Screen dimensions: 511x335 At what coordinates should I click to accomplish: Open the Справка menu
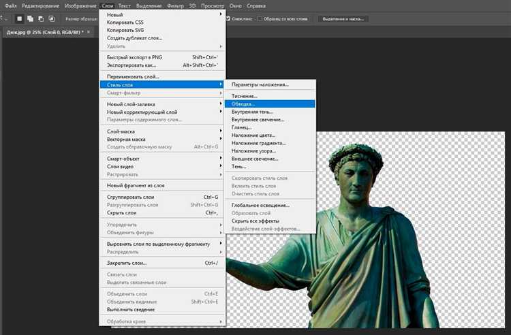point(256,6)
